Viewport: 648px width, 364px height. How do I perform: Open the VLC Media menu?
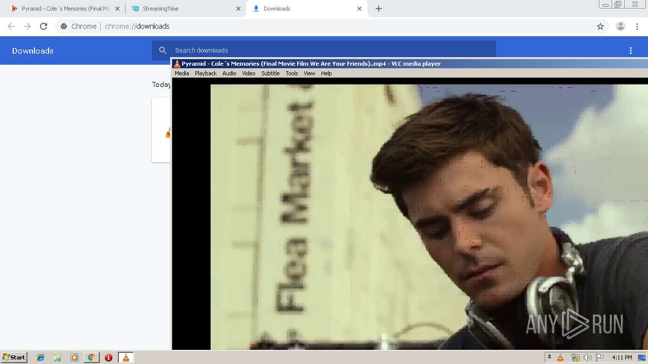182,73
